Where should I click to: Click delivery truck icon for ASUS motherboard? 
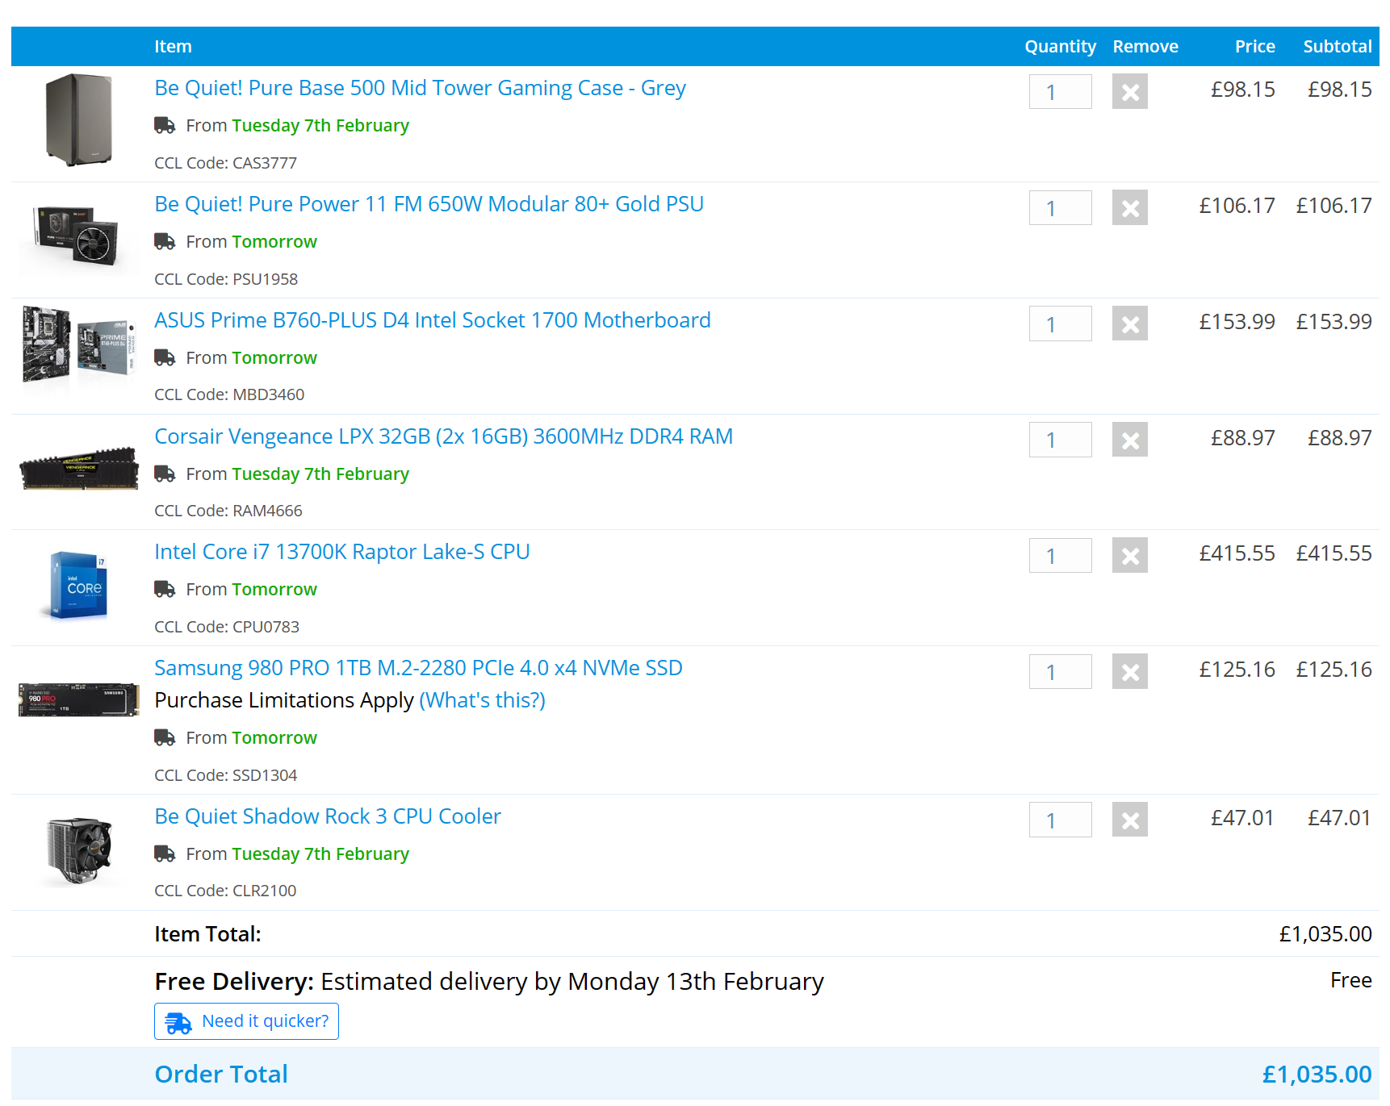click(x=165, y=358)
